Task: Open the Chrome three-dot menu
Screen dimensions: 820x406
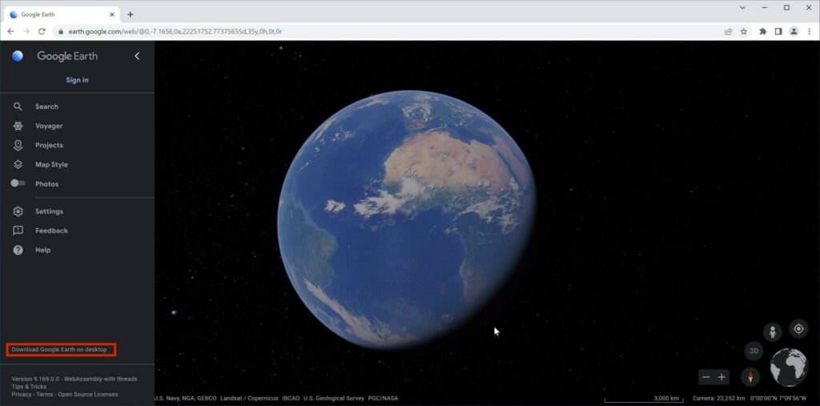Action: click(x=810, y=31)
